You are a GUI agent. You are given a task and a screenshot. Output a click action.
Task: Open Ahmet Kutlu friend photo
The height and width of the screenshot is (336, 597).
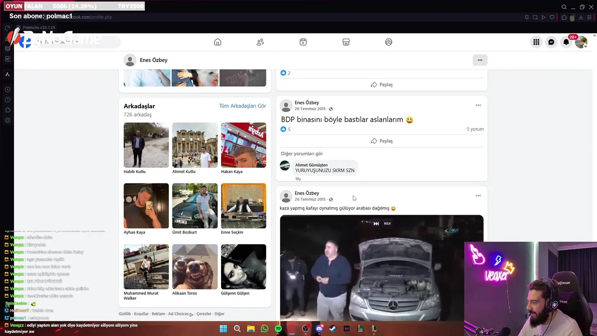tap(195, 145)
